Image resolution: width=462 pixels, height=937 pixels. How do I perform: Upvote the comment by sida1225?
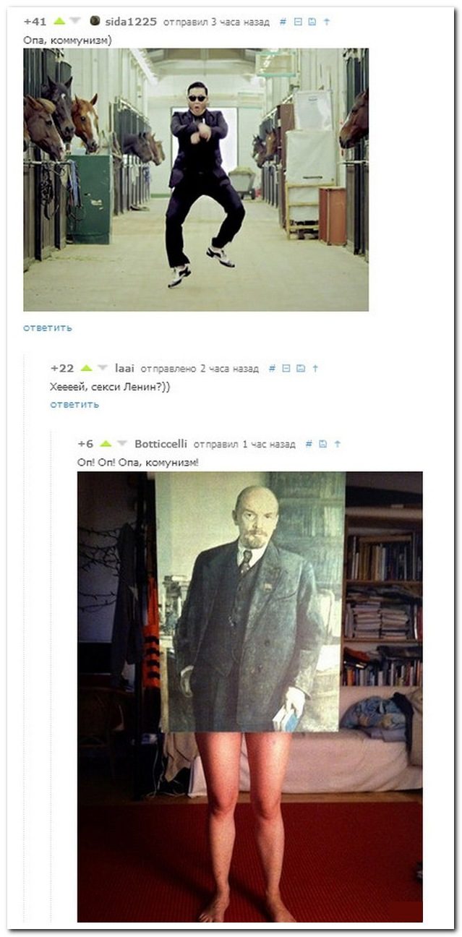[59, 21]
